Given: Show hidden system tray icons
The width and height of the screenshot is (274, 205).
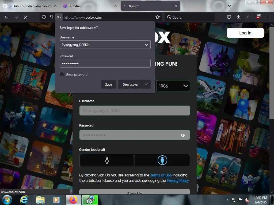Looking at the screenshot, I should click(227, 200).
